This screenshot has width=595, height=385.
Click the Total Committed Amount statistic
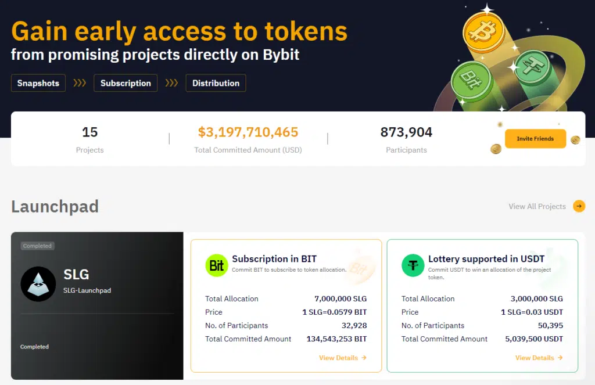pyautogui.click(x=248, y=139)
